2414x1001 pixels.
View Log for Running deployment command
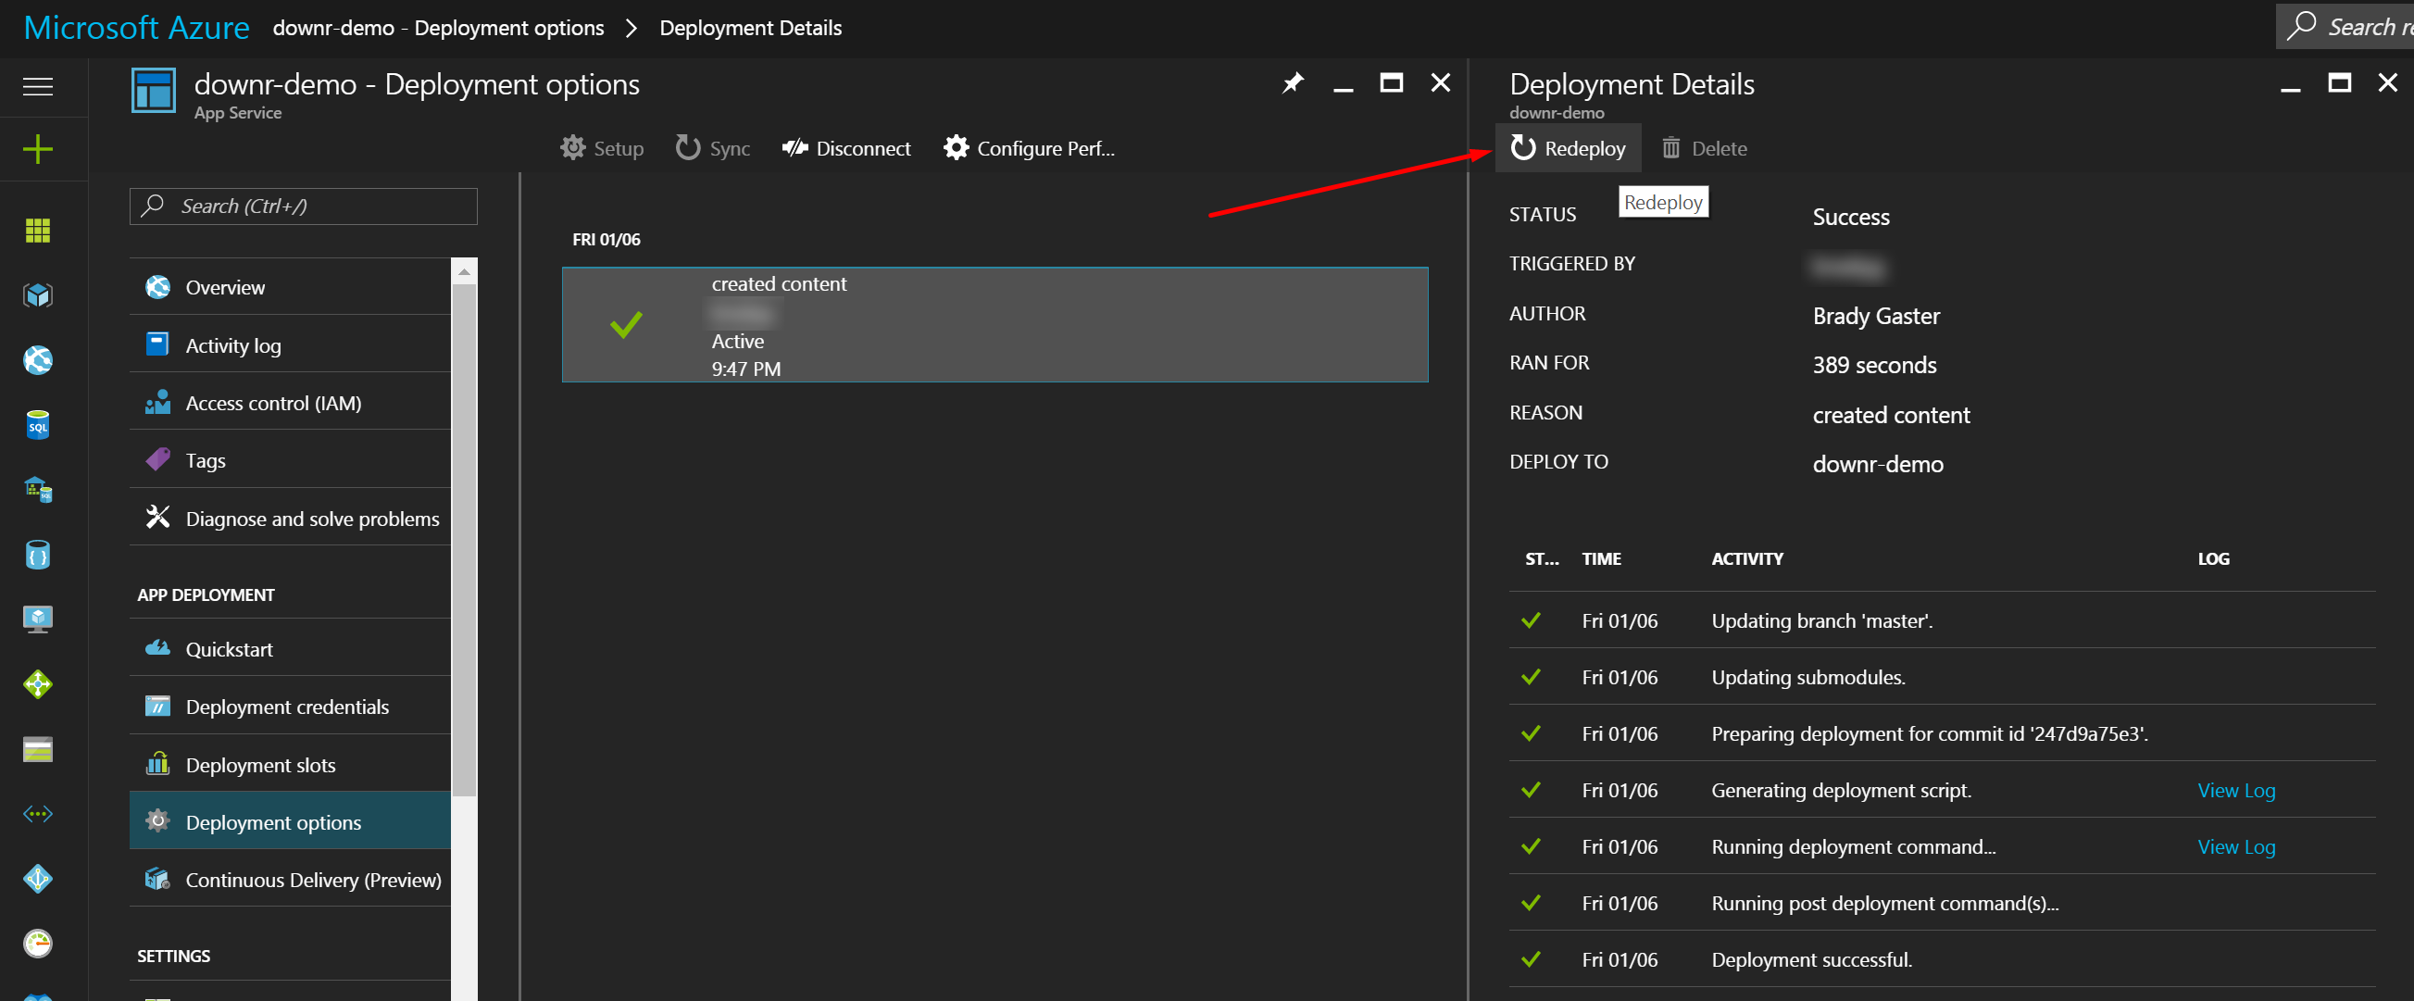coord(2236,846)
